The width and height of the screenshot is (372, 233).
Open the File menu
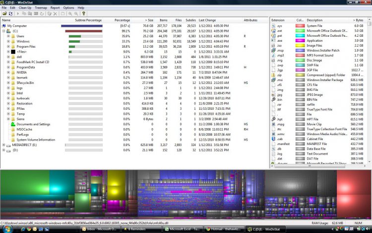(x=4, y=8)
